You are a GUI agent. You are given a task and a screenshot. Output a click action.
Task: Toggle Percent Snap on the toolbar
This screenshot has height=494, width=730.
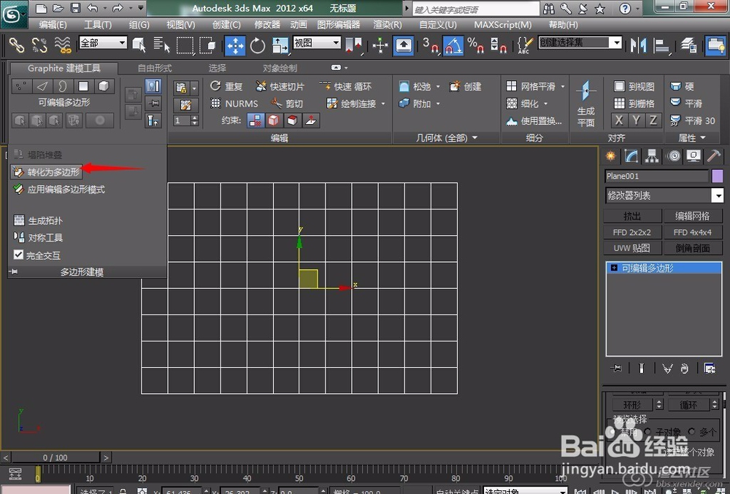[x=475, y=45]
